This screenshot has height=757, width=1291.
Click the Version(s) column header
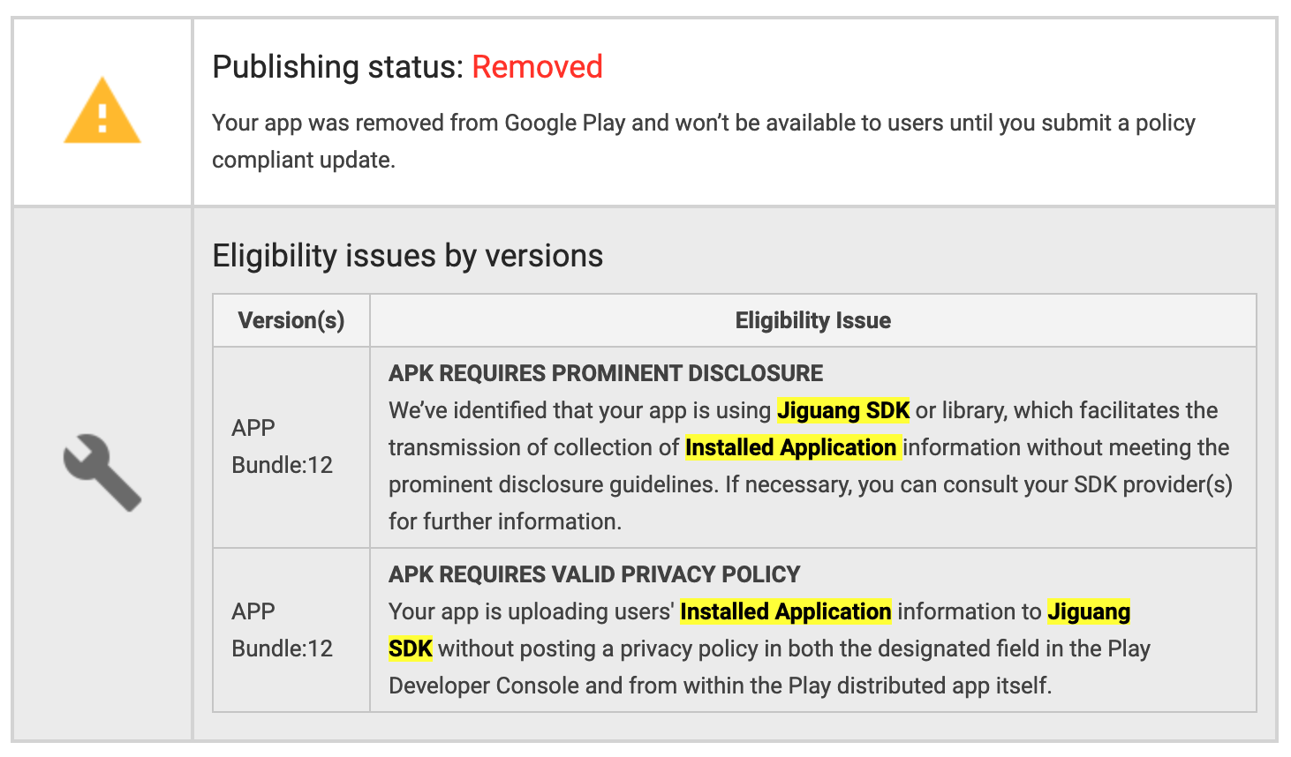point(291,320)
